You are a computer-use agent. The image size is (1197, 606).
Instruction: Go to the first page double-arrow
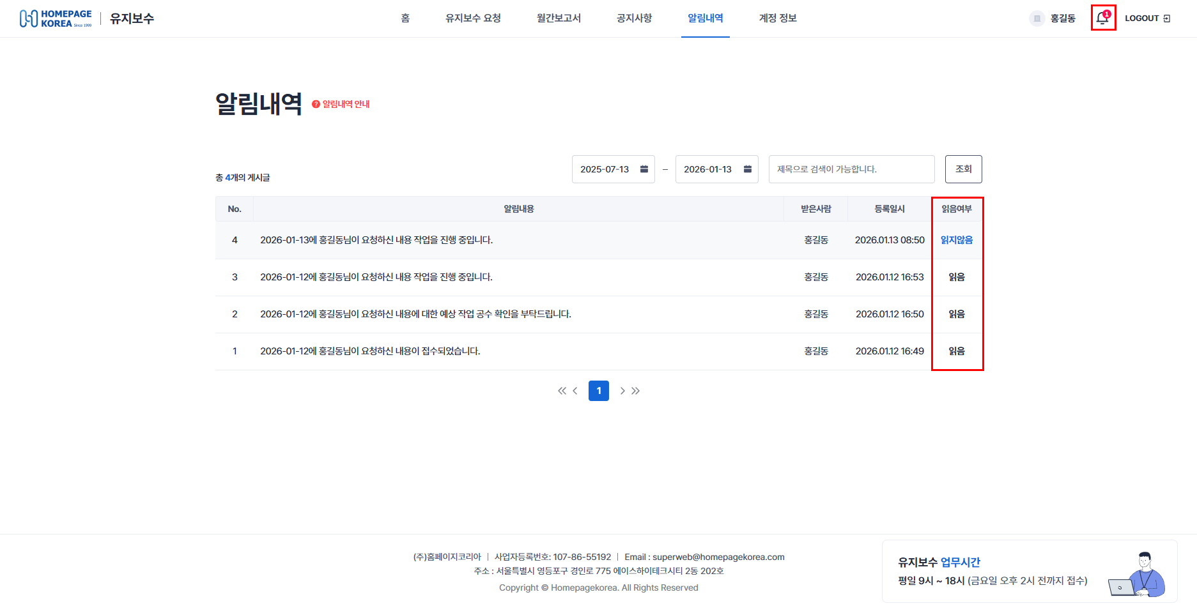pyautogui.click(x=562, y=391)
